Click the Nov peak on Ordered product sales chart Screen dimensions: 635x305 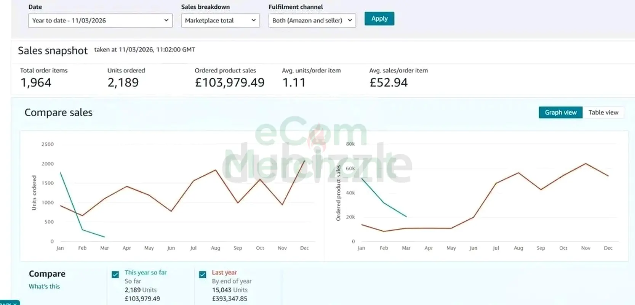(x=585, y=164)
